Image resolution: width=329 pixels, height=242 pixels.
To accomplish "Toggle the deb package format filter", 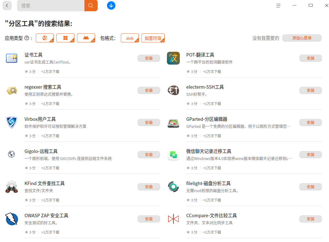I will pyautogui.click(x=130, y=38).
